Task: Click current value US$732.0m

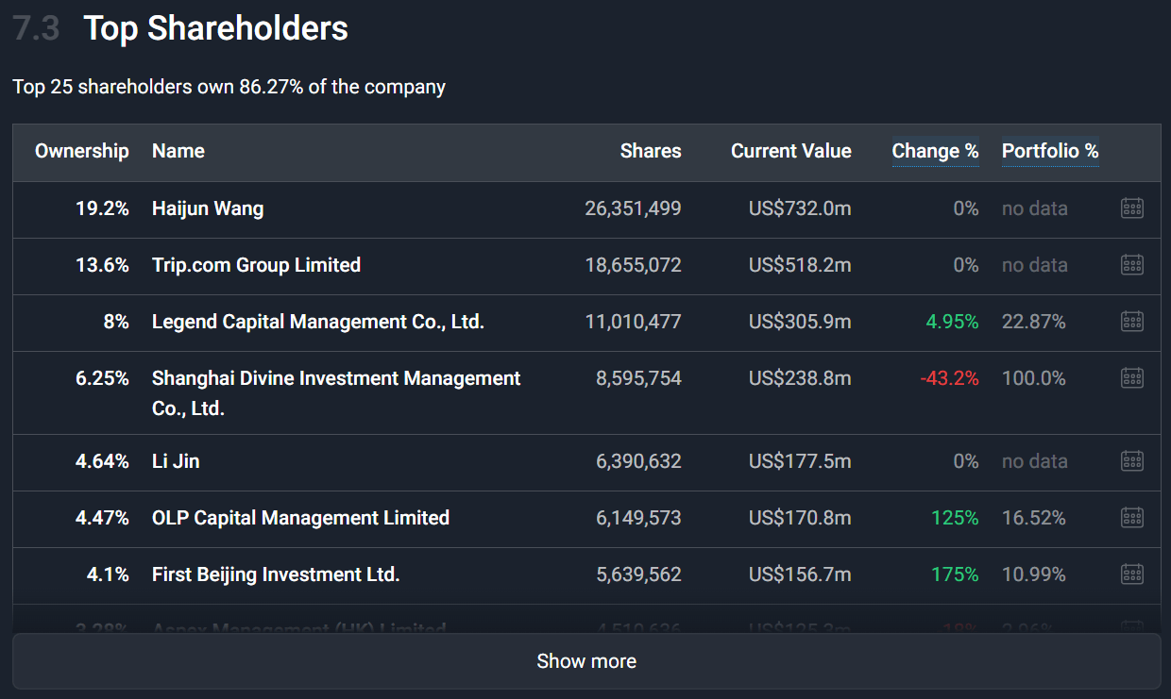Action: (800, 208)
